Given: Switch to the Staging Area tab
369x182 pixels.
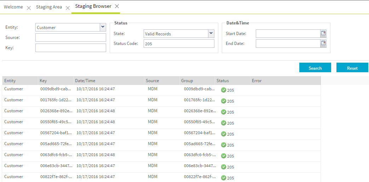Looking at the screenshot, I should tap(49, 7).
